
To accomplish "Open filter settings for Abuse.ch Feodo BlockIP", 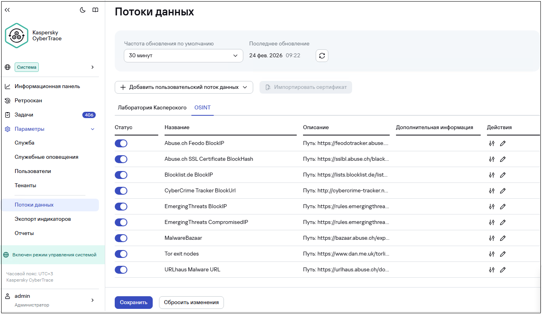I will click(x=492, y=143).
